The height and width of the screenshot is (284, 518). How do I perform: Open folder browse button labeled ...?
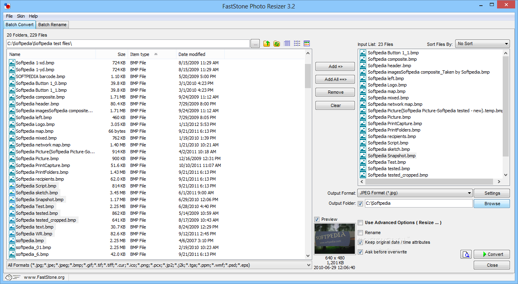[255, 43]
